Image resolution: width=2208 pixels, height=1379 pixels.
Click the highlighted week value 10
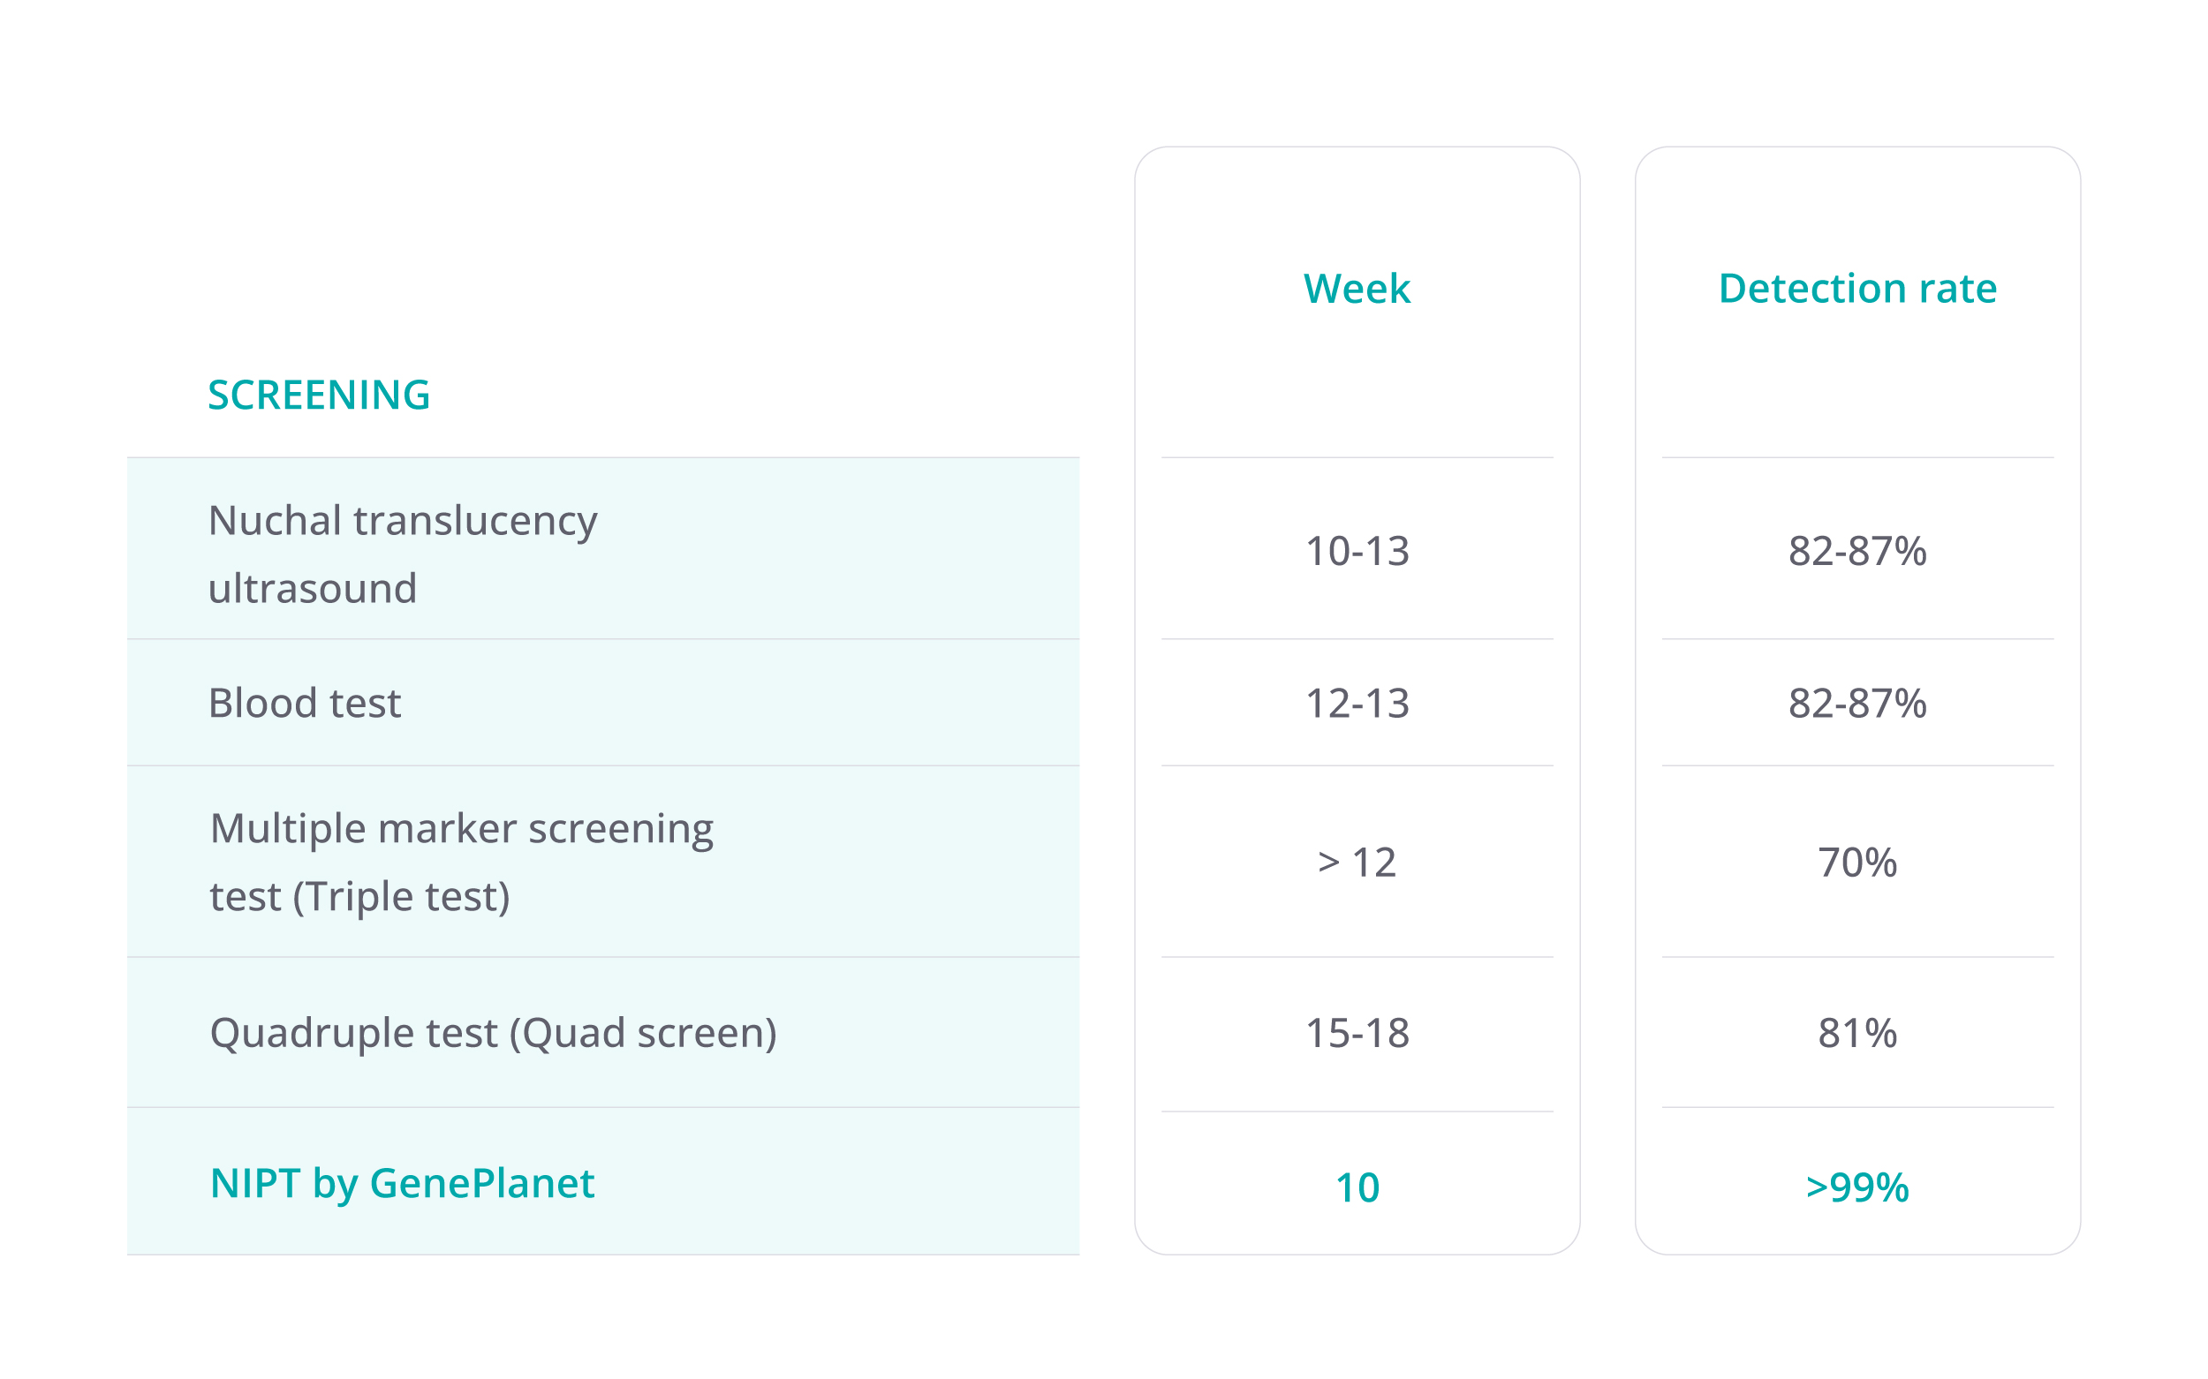pyautogui.click(x=1357, y=1187)
